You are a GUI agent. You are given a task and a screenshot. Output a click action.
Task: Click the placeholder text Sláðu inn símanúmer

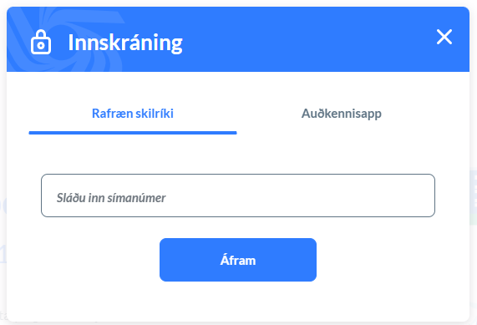(111, 198)
